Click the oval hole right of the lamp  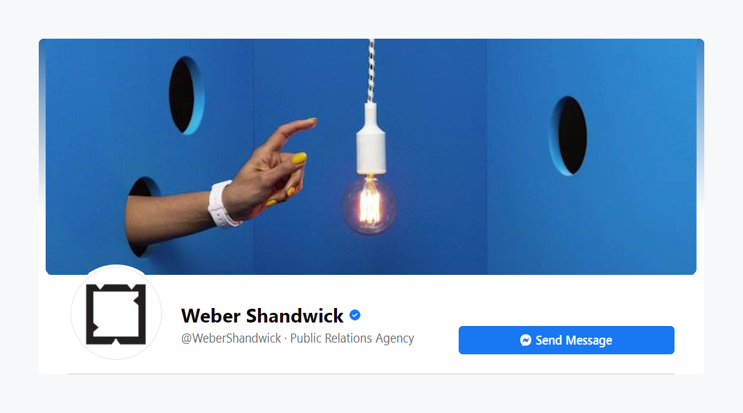point(568,136)
